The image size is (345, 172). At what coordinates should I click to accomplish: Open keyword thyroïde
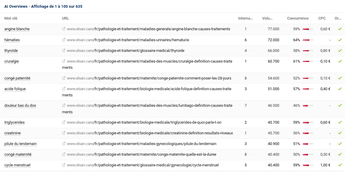pos(11,51)
